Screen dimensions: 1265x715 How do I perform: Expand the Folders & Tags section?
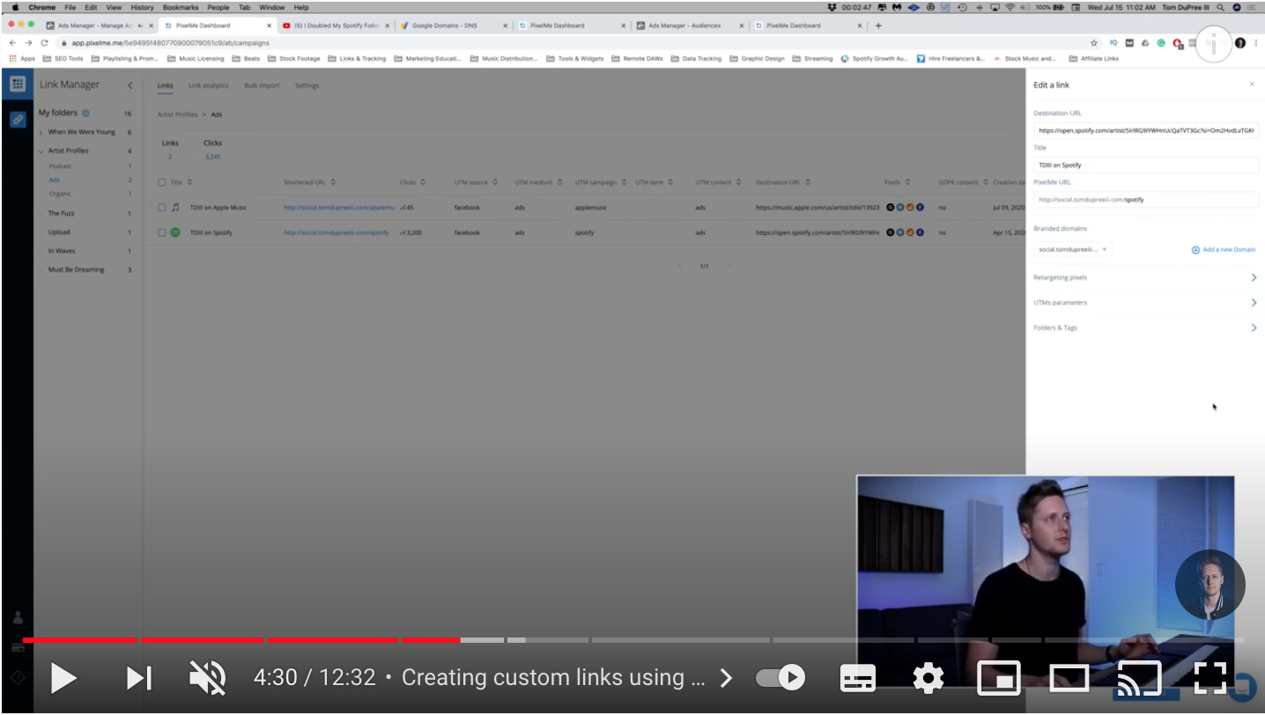coord(1145,328)
